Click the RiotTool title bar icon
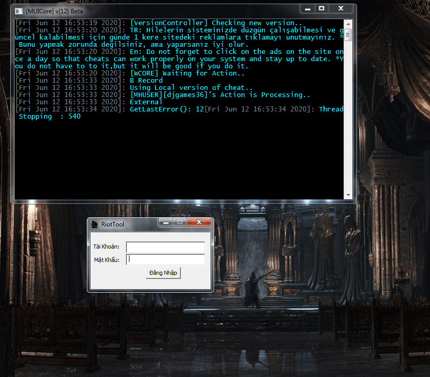The width and height of the screenshot is (430, 377). pyautogui.click(x=95, y=224)
